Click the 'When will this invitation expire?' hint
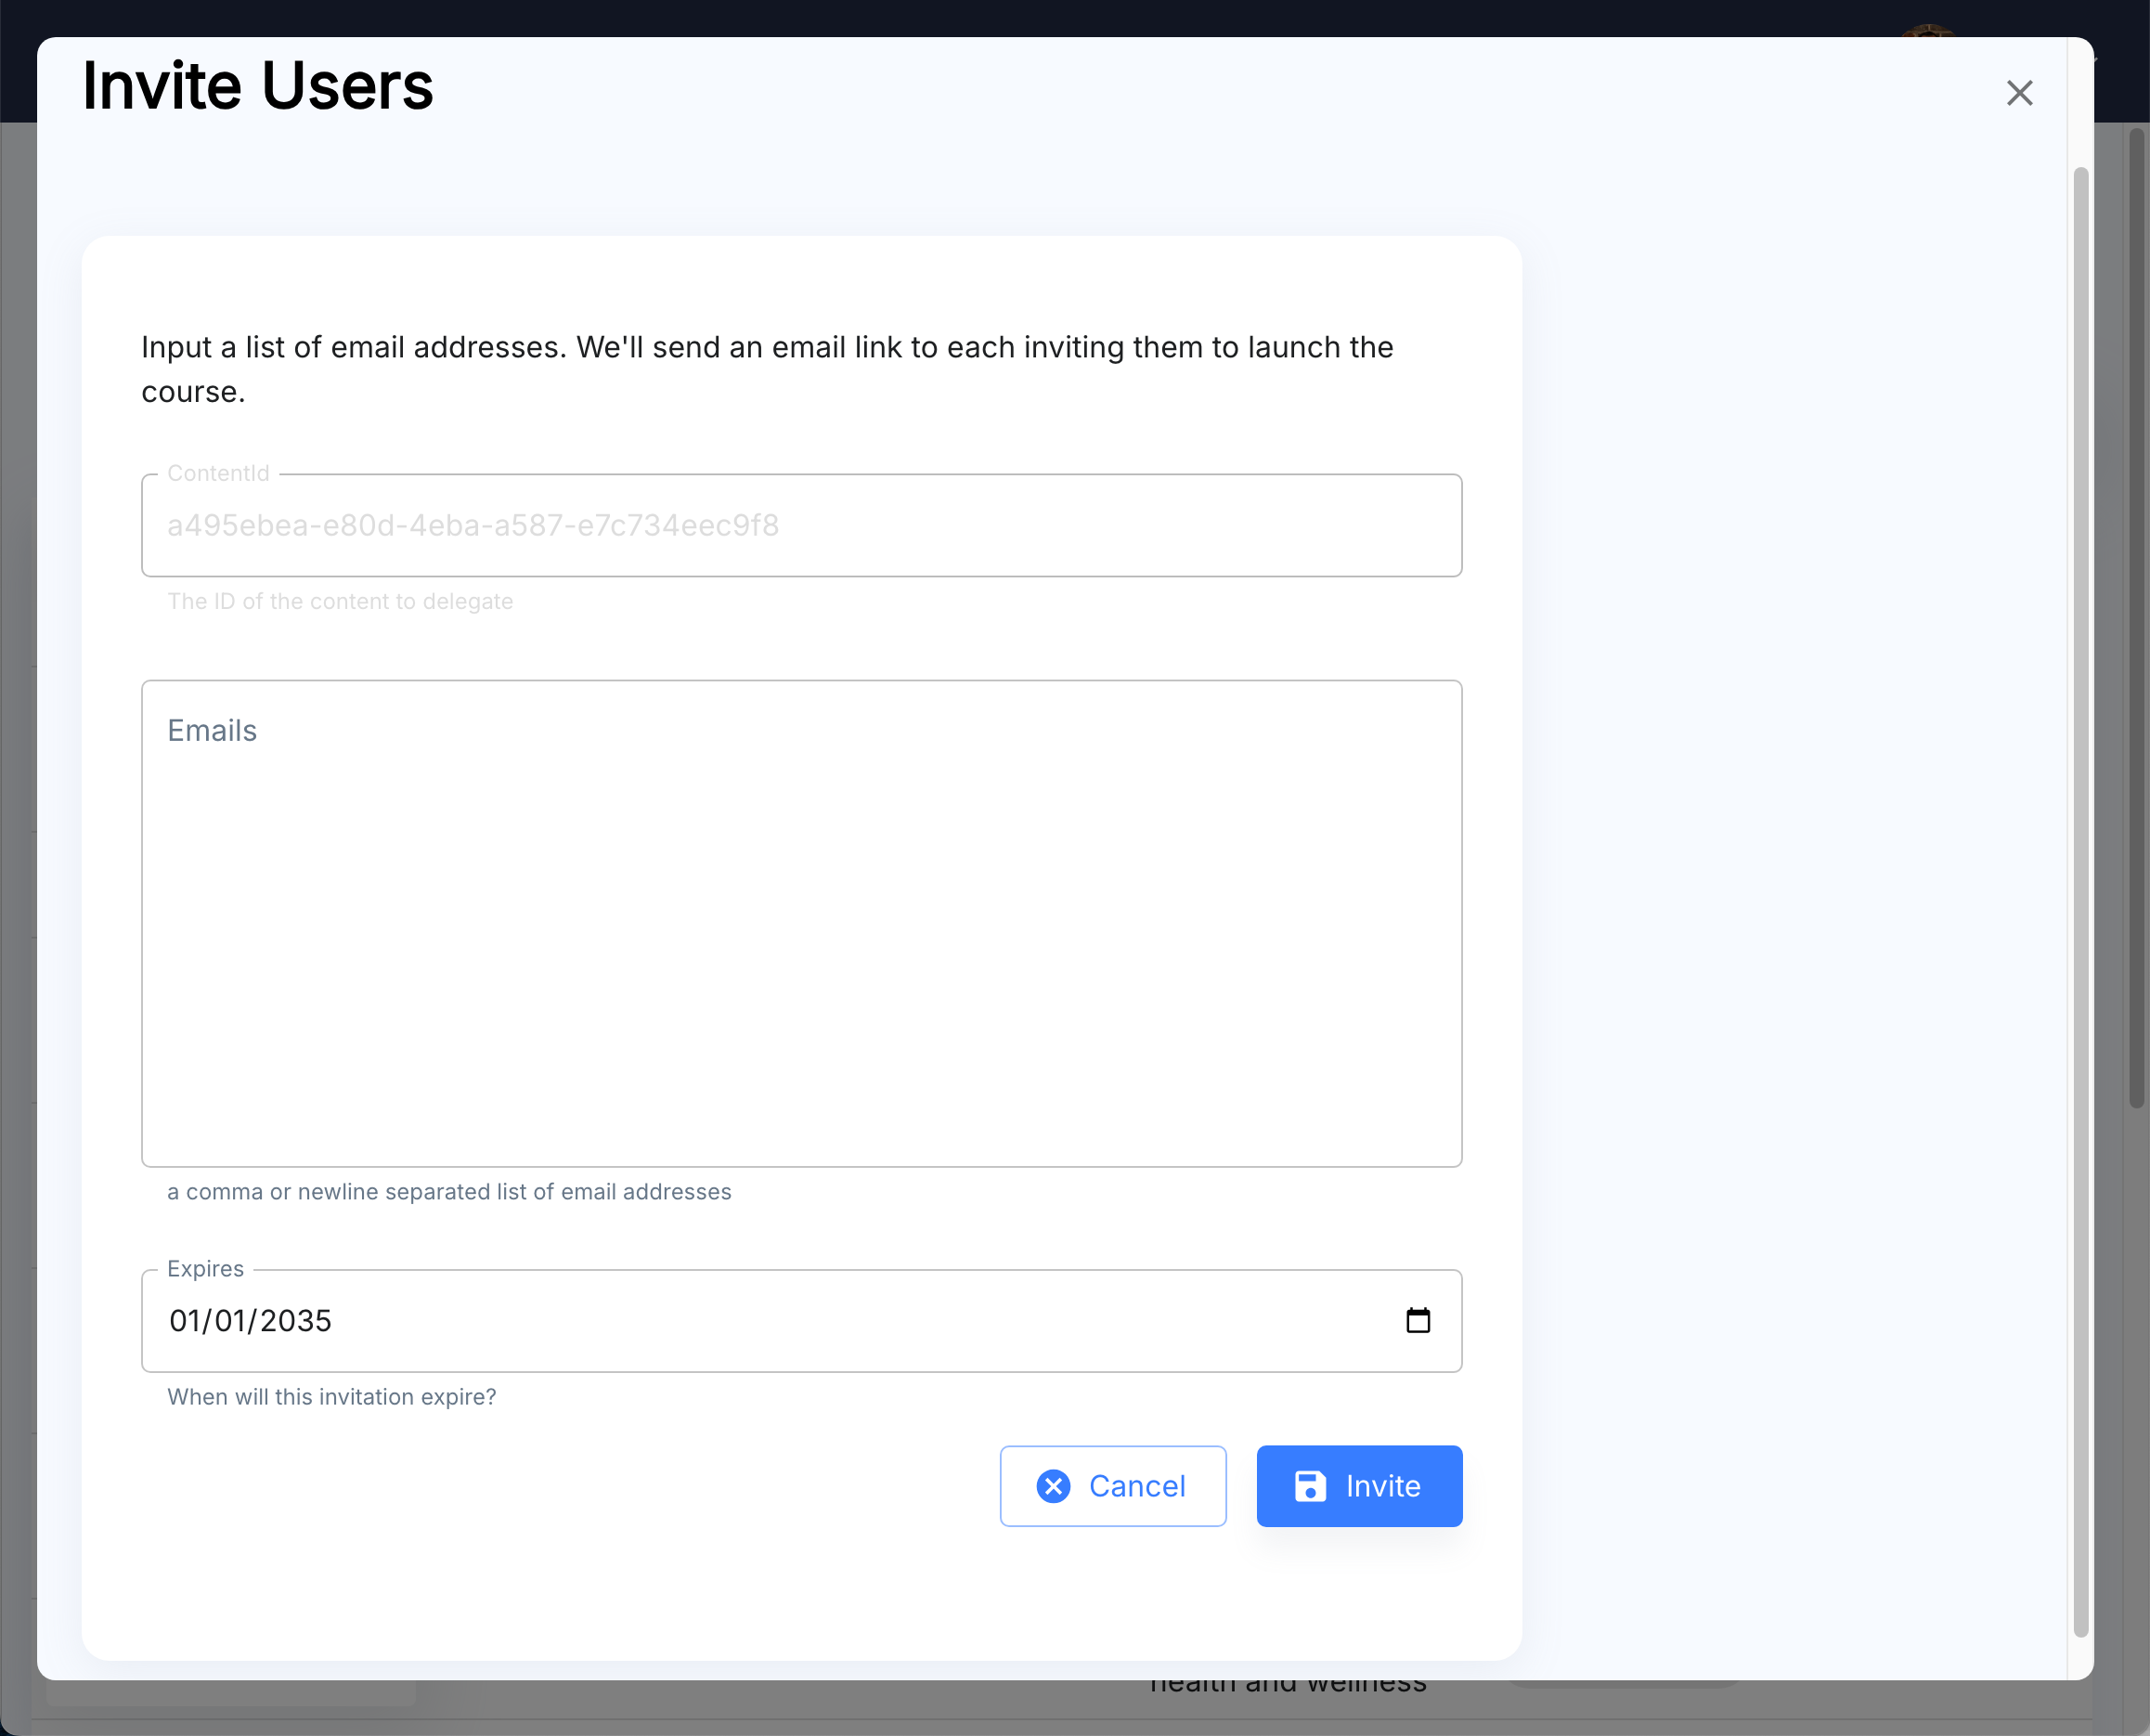 tap(331, 1396)
